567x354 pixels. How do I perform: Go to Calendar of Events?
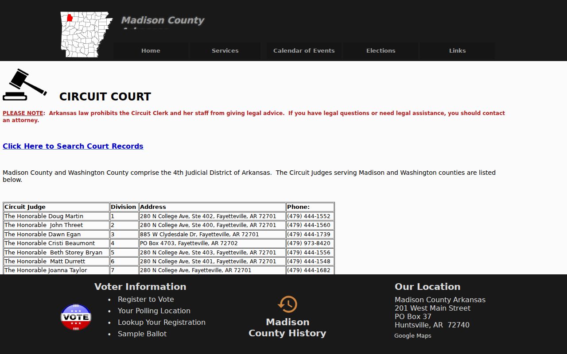(x=304, y=50)
